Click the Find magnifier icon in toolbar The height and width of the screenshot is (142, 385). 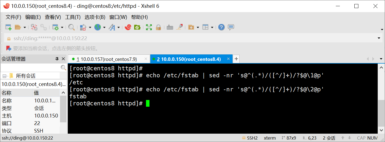coord(71,27)
